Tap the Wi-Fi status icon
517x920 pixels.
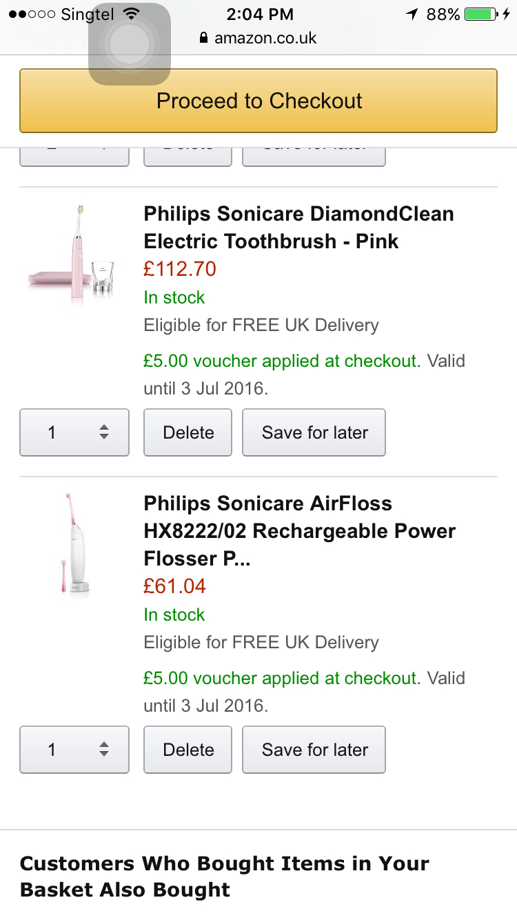(131, 14)
